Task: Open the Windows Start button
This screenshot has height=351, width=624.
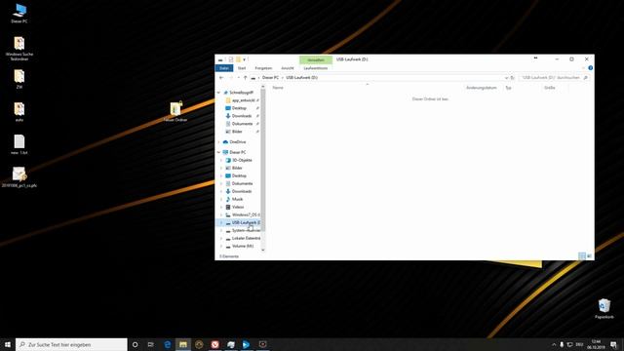Action: tap(8, 344)
